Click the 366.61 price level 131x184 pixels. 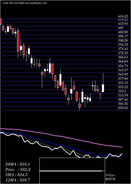[123, 57]
